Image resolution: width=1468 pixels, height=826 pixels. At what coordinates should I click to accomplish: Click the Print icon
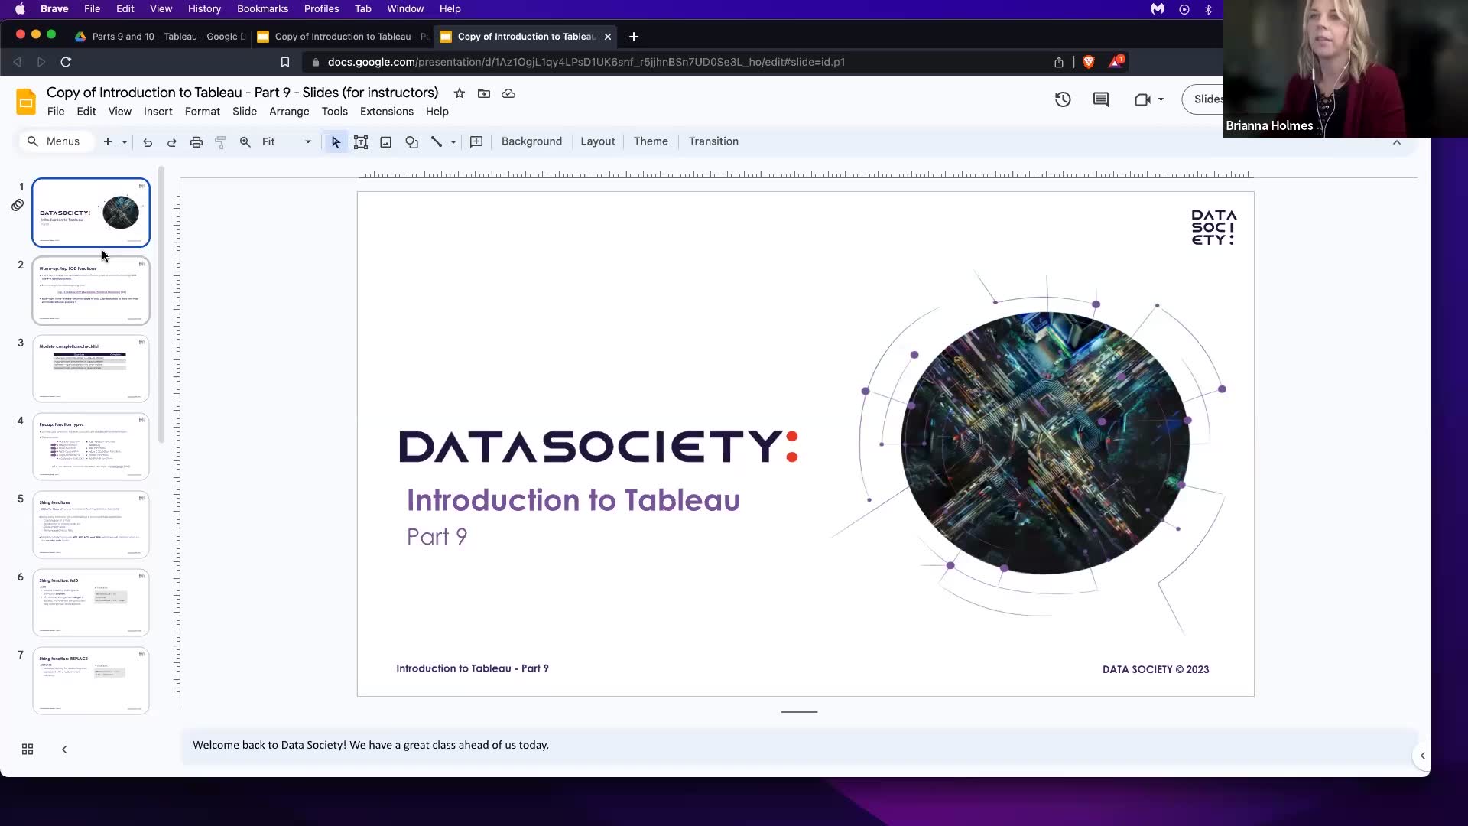[196, 142]
